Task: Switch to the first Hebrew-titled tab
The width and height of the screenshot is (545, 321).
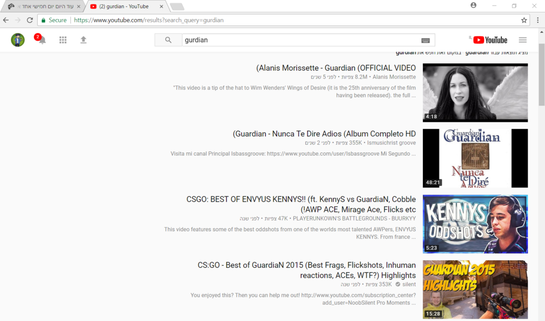Action: (44, 7)
